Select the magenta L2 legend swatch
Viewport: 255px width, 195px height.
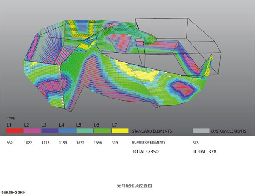[x=32, y=130]
